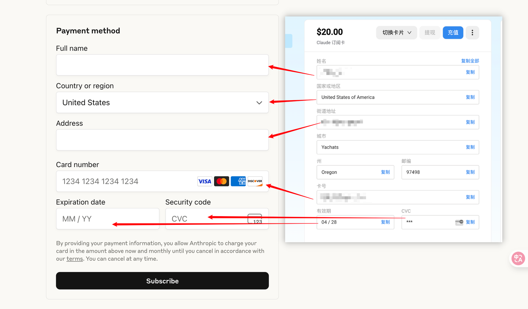Focus the MM / YY expiration field
The width and height of the screenshot is (528, 309).
coord(108,219)
